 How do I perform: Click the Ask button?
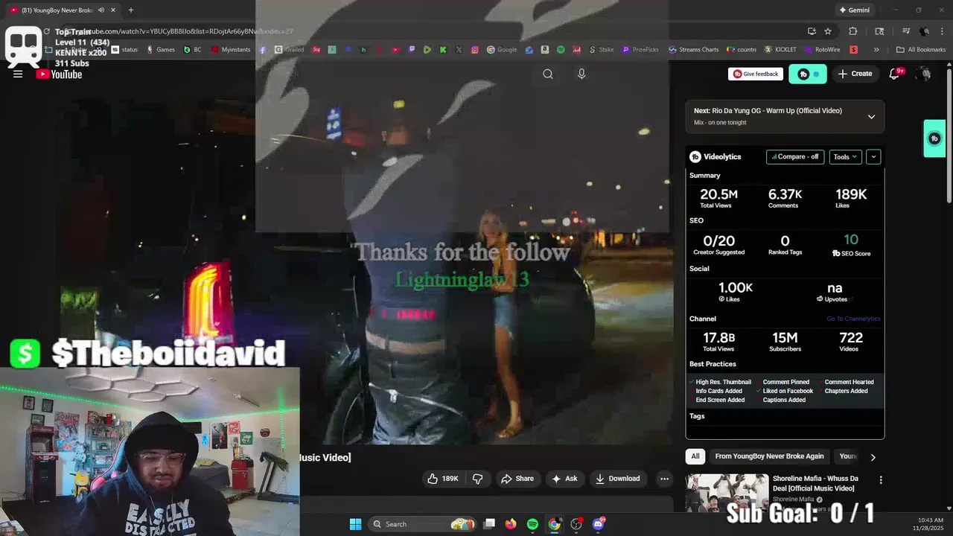click(564, 479)
